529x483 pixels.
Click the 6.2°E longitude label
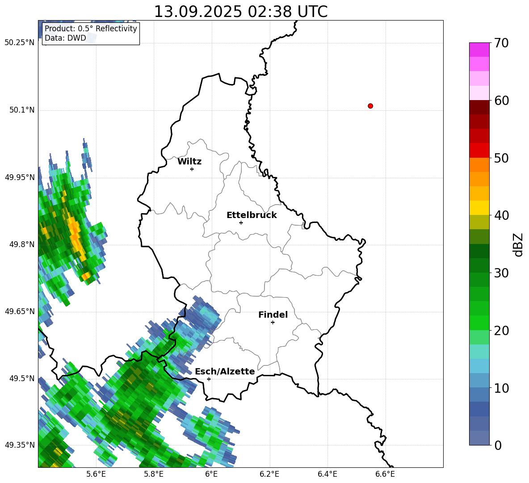click(269, 474)
